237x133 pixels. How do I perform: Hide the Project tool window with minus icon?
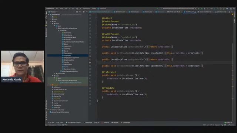87,12
